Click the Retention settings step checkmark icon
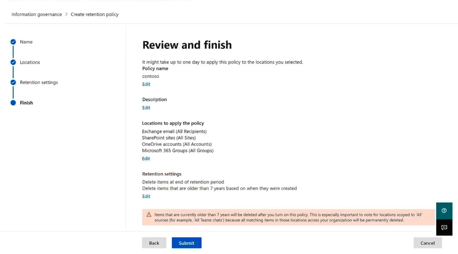The width and height of the screenshot is (458, 254). click(13, 83)
